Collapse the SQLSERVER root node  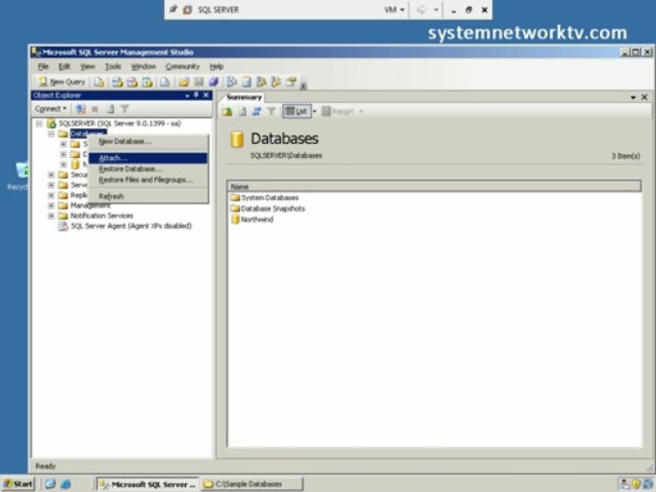pyautogui.click(x=40, y=124)
